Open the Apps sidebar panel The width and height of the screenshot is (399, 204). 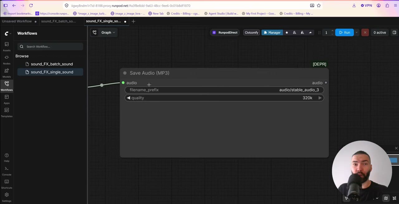(x=7, y=99)
